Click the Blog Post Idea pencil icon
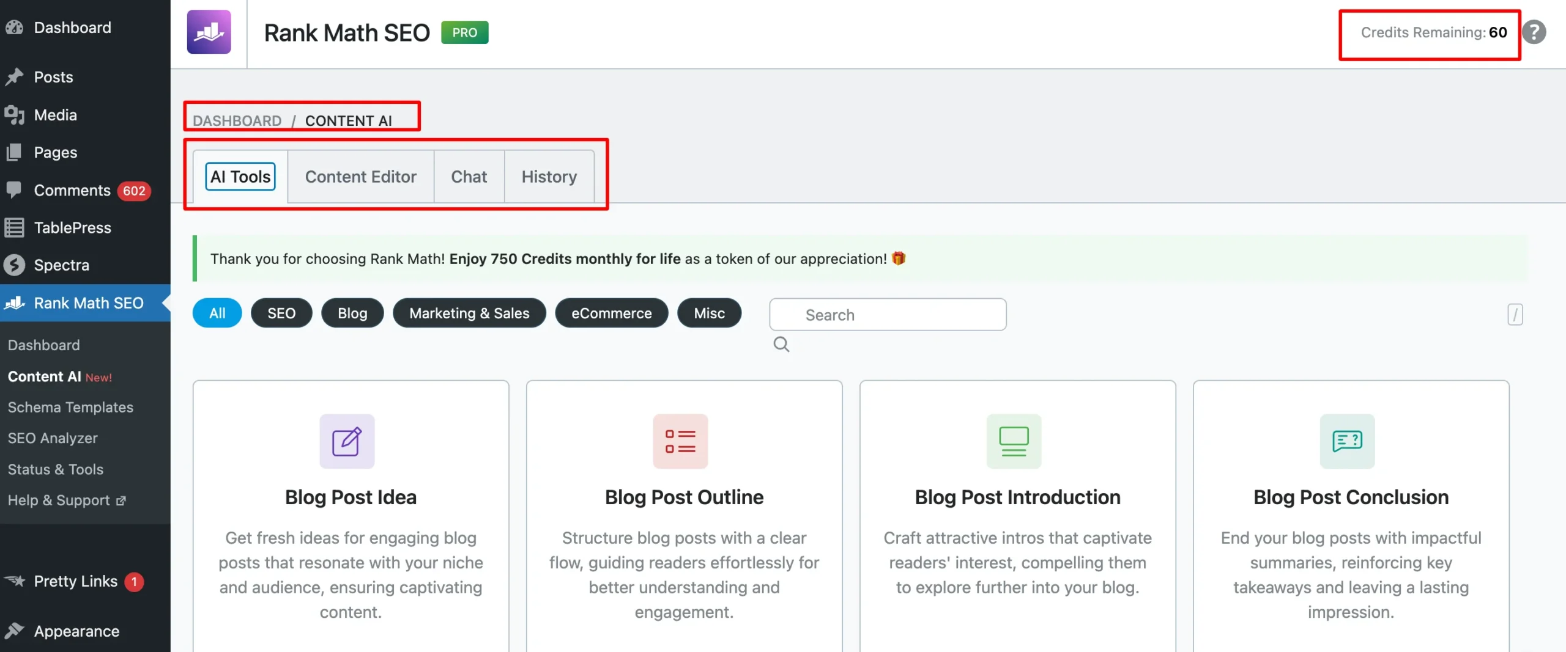This screenshot has width=1566, height=652. coord(347,441)
